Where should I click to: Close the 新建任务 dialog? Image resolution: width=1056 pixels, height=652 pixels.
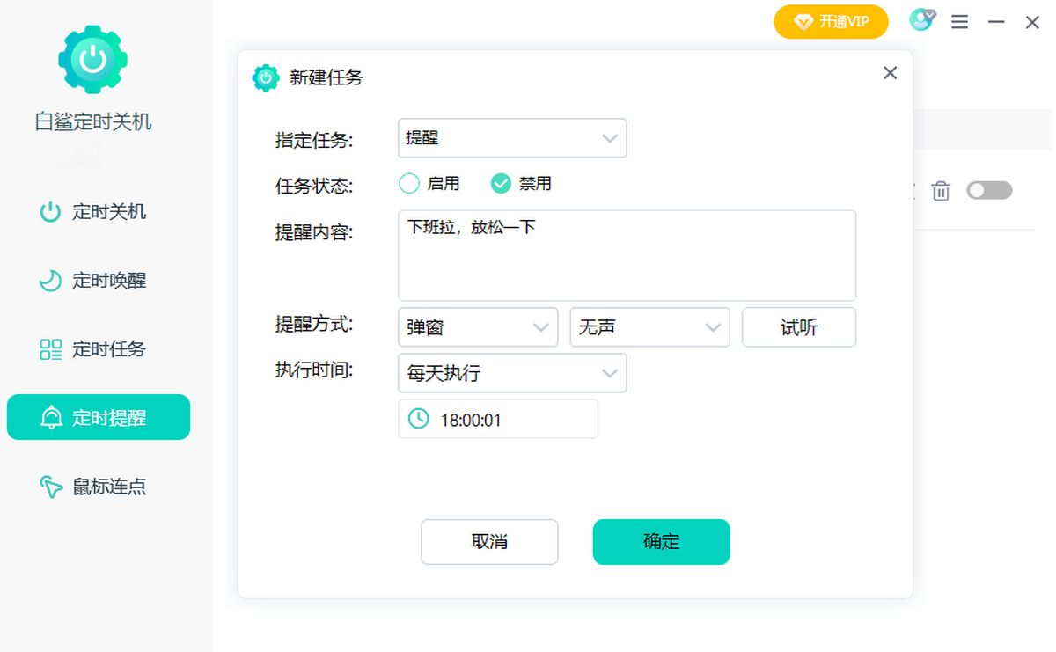point(890,73)
